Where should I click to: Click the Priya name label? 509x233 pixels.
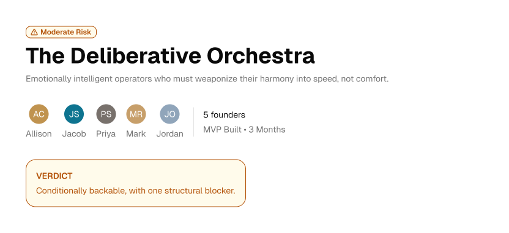point(106,134)
